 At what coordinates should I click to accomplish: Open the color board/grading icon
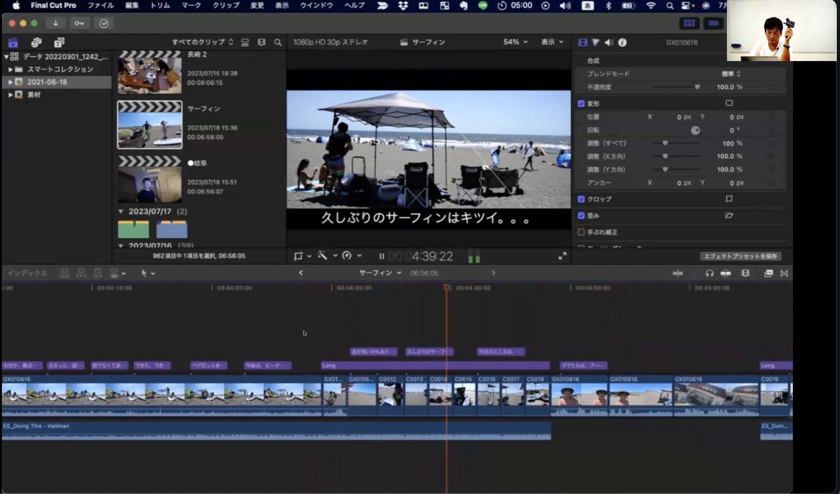click(596, 42)
